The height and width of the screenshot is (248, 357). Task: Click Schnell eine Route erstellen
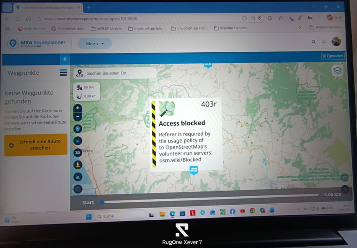click(36, 145)
